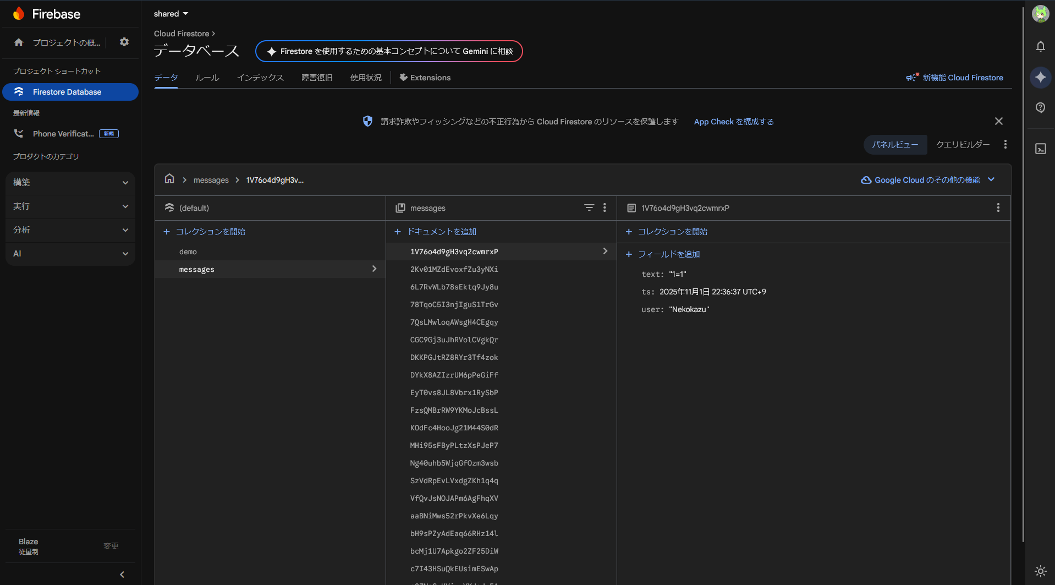Viewport: 1055px width, 585px height.
Task: Open project overview home icon
Action: click(19, 42)
